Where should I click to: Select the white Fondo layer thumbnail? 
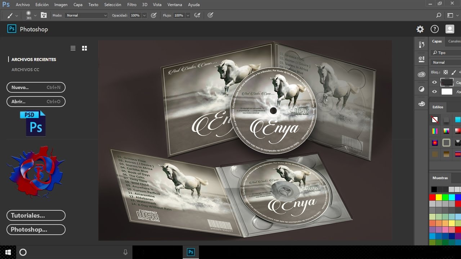[447, 92]
